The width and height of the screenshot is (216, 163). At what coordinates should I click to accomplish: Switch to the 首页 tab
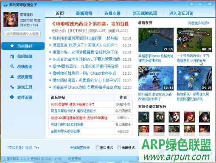pos(60,13)
